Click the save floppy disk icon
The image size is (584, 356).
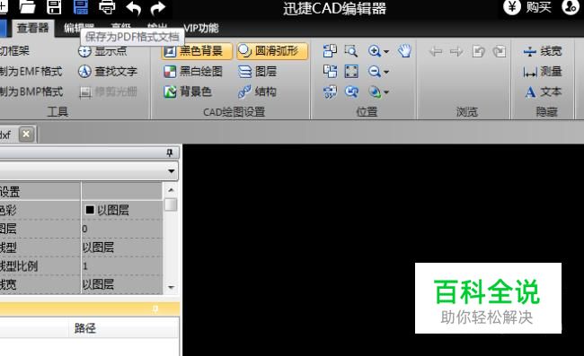[54, 7]
